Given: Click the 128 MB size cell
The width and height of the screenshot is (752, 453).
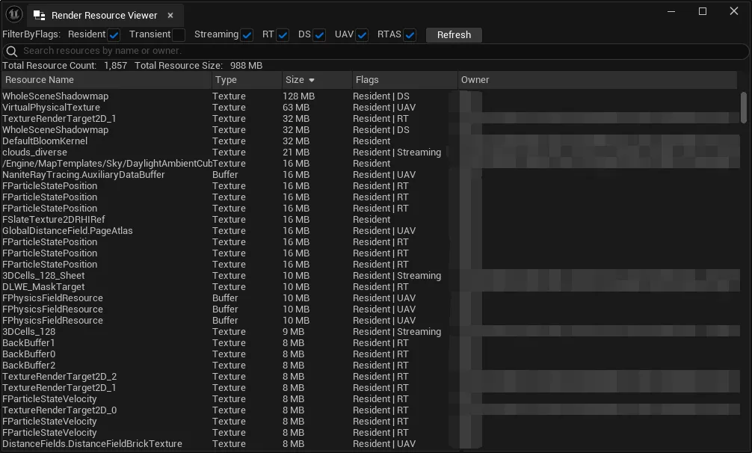Looking at the screenshot, I should 299,96.
